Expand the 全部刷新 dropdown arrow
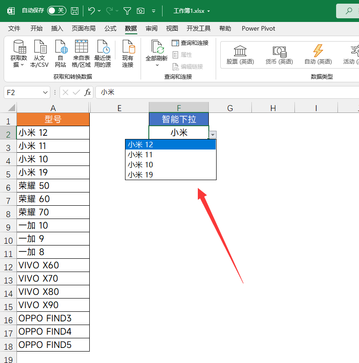 click(157, 65)
